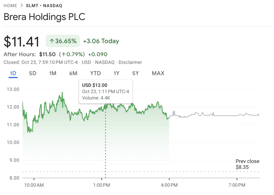Click the upward arrow in the percentage badge
The height and width of the screenshot is (195, 274).
coord(52,41)
